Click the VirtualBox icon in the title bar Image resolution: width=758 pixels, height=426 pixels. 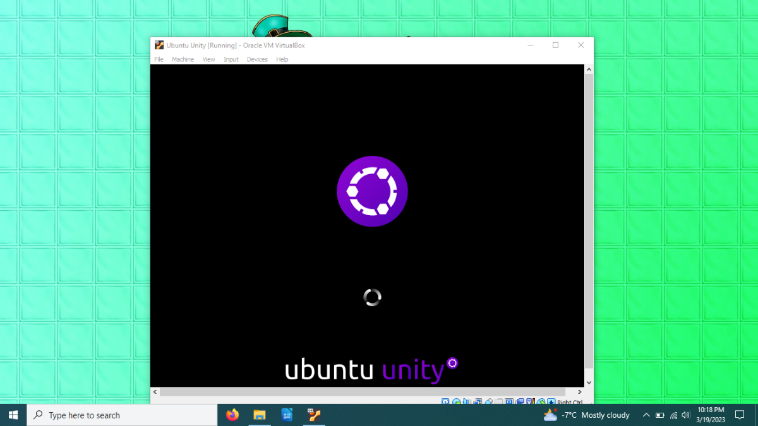(159, 45)
